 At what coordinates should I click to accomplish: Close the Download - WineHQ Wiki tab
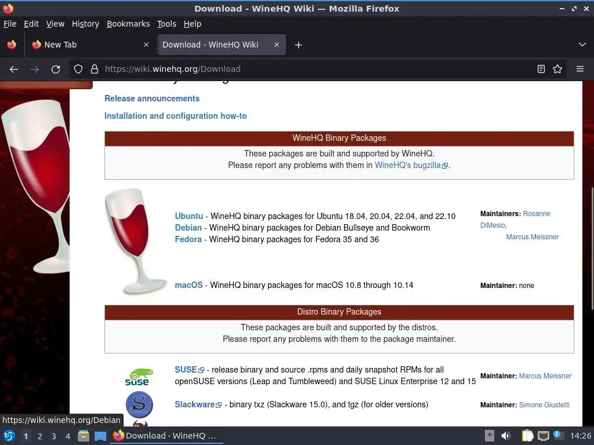point(277,45)
